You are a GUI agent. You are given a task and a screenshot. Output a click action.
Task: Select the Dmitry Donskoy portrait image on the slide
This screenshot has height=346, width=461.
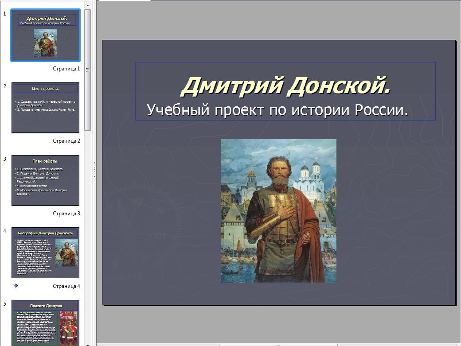point(278,211)
